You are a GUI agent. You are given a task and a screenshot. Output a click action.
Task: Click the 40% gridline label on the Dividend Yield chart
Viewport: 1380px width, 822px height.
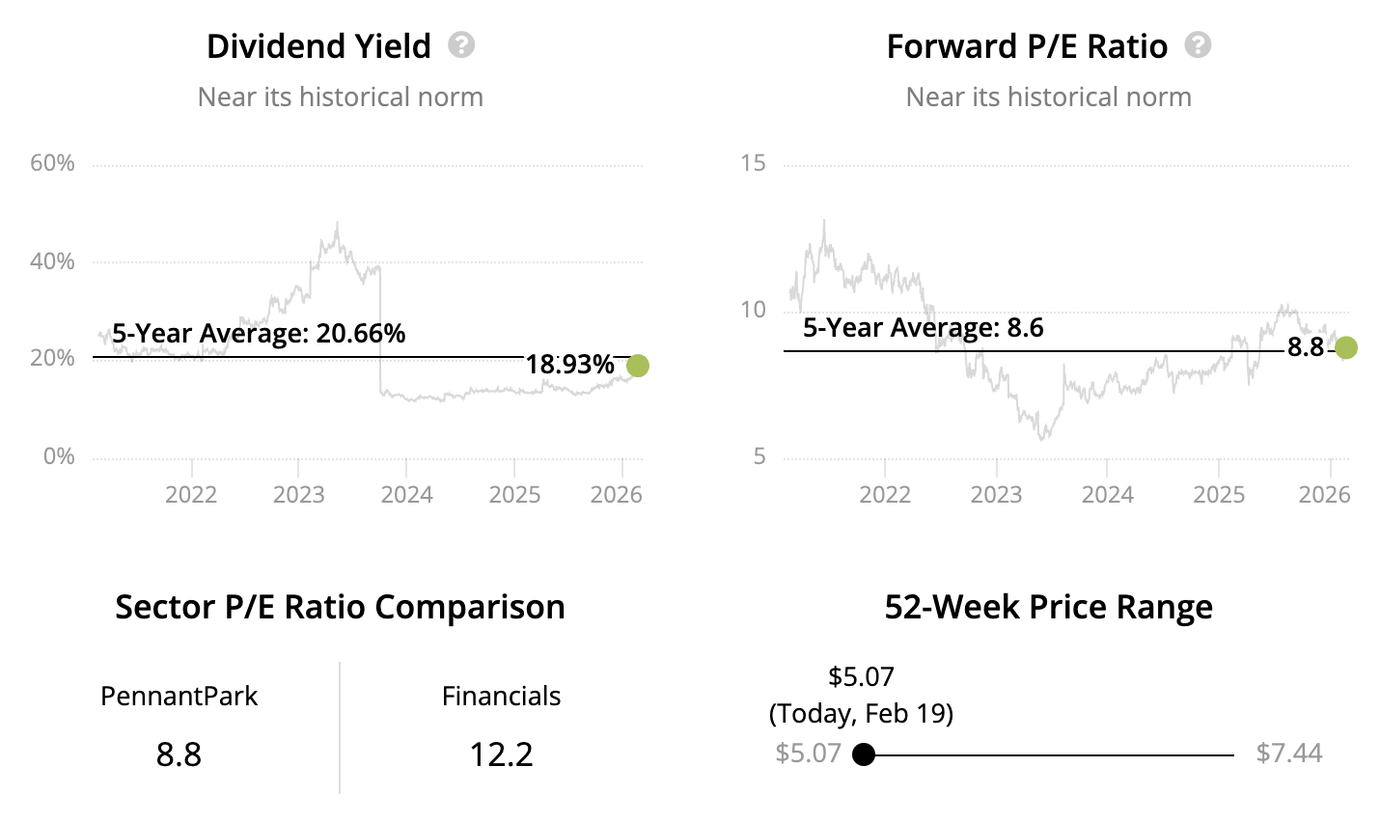point(52,261)
